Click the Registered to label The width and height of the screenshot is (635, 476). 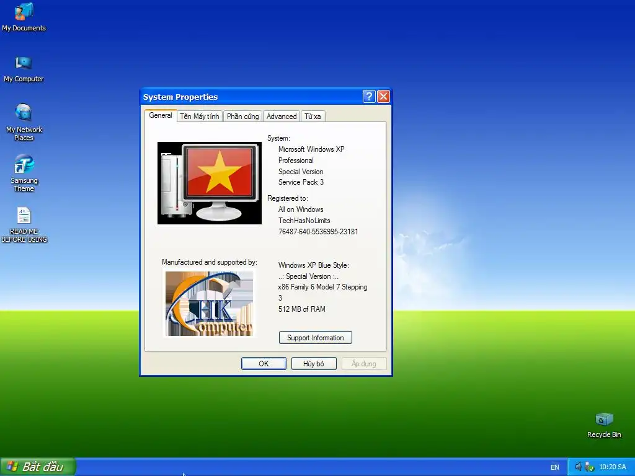click(x=288, y=198)
